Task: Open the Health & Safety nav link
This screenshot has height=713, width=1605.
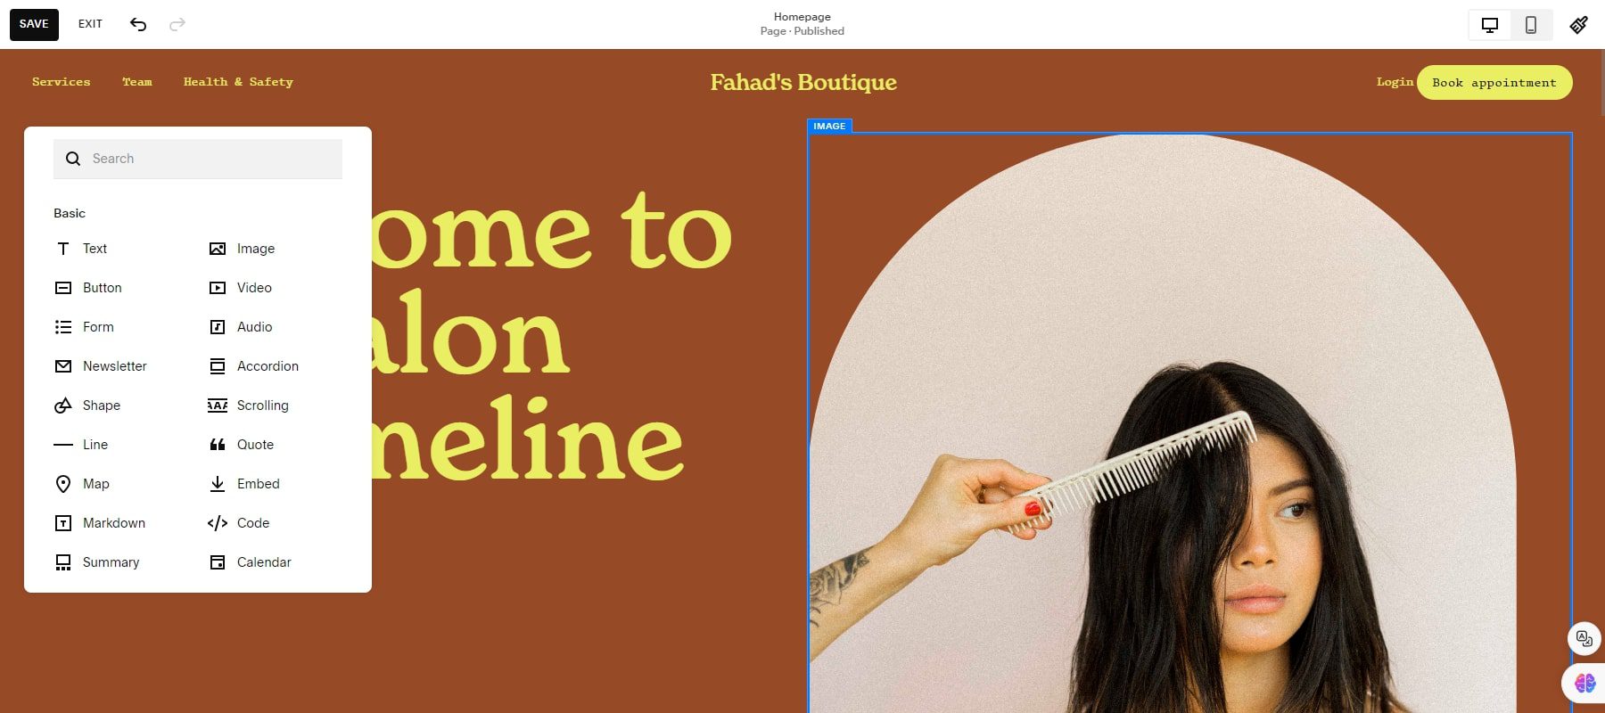Action: pos(238,82)
